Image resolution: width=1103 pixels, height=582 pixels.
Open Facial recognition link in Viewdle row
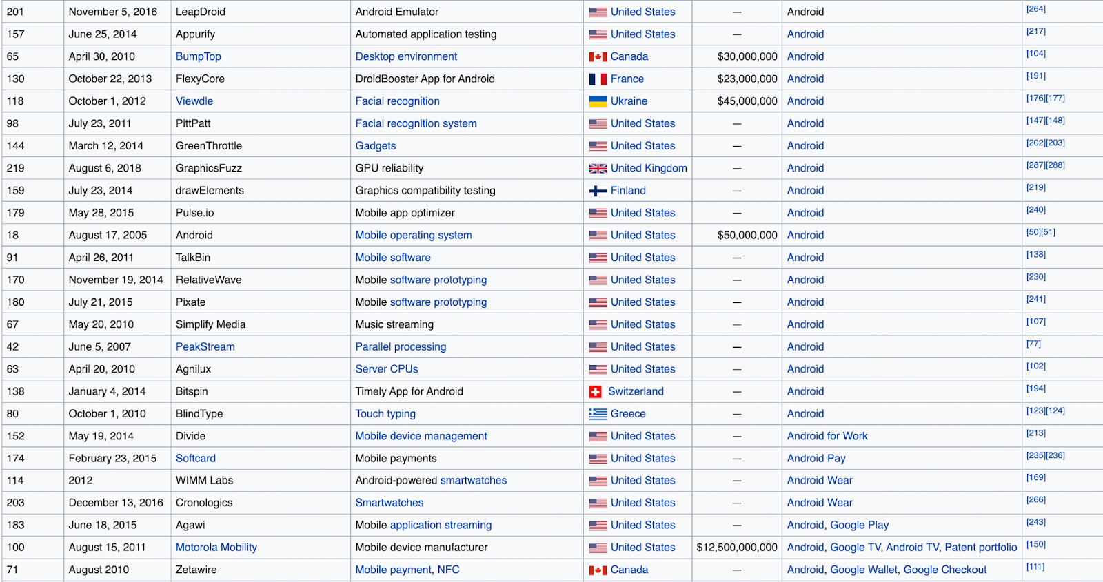point(397,101)
